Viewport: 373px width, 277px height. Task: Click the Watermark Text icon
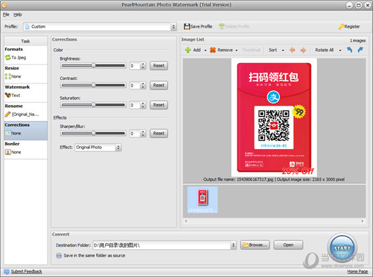[8, 95]
